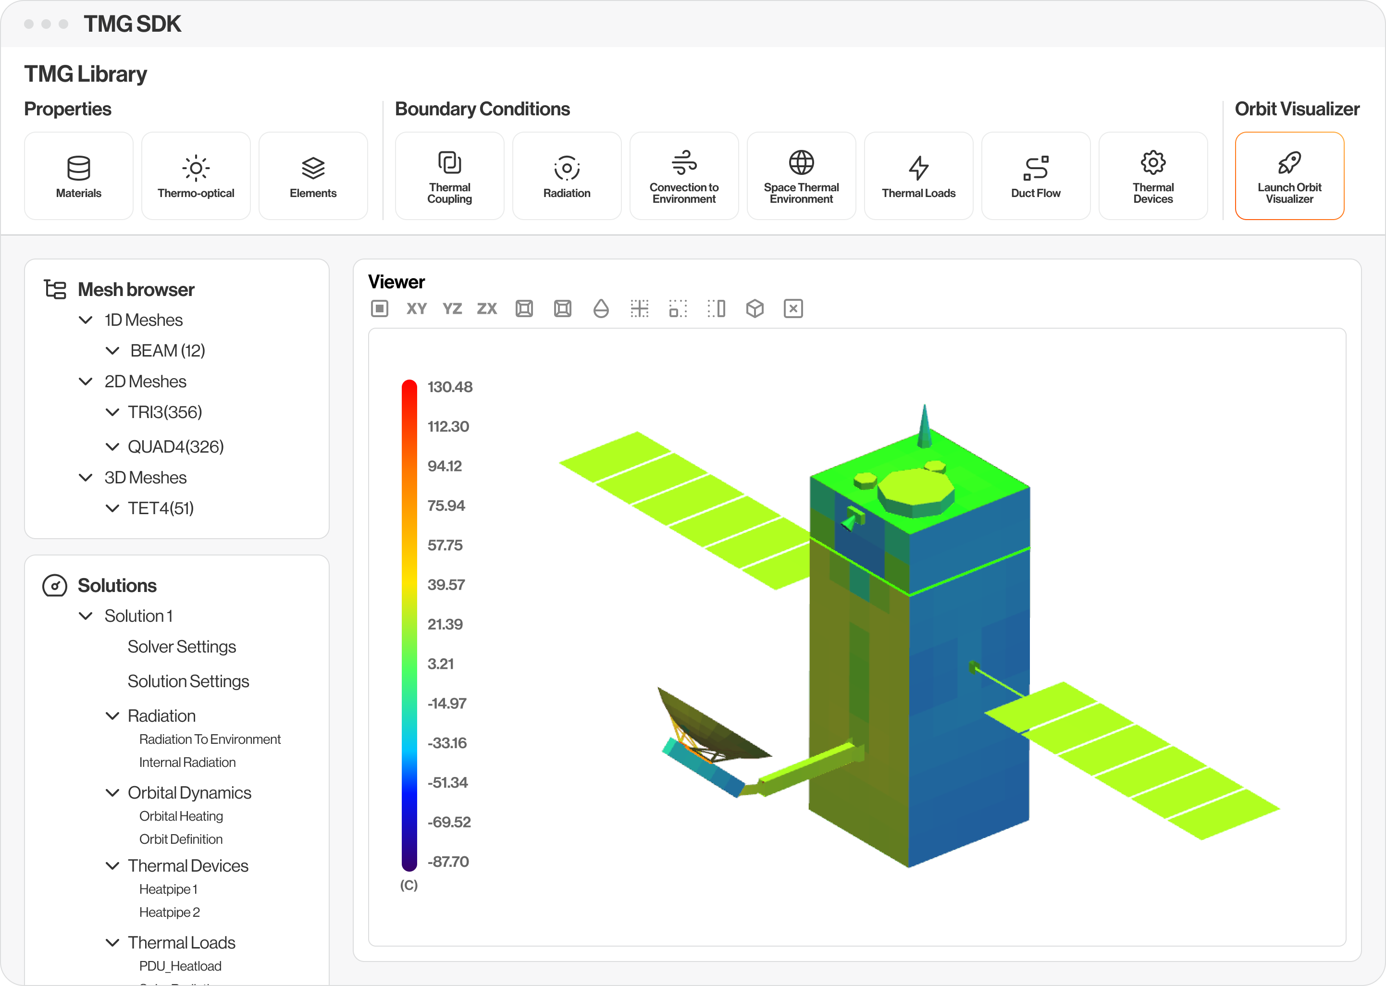The height and width of the screenshot is (986, 1386).
Task: Toggle the droplet display option in Viewer
Action: (601, 308)
